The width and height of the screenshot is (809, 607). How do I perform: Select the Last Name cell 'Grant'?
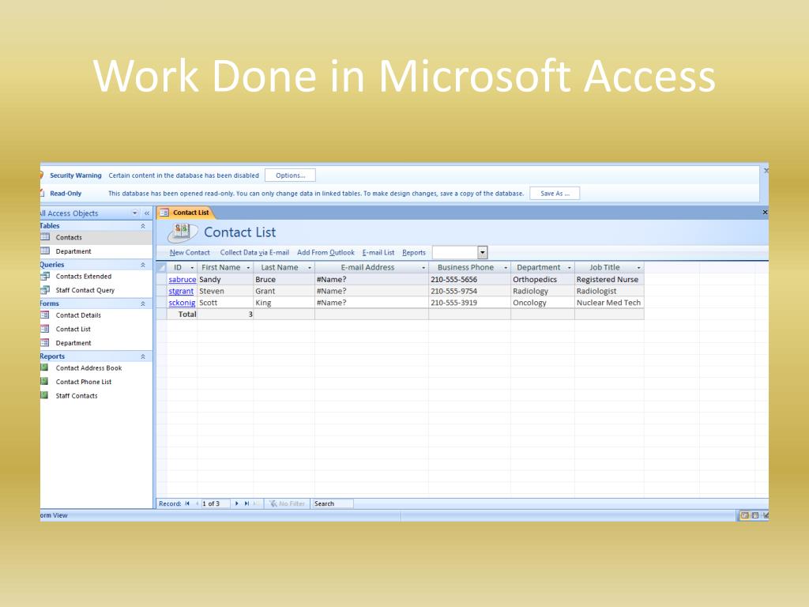tap(284, 291)
